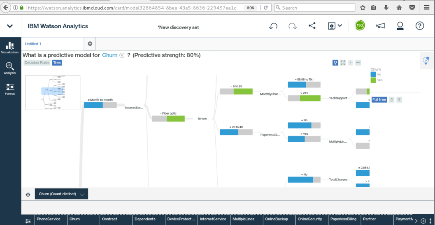Zoom in the tree with plus

(351, 63)
